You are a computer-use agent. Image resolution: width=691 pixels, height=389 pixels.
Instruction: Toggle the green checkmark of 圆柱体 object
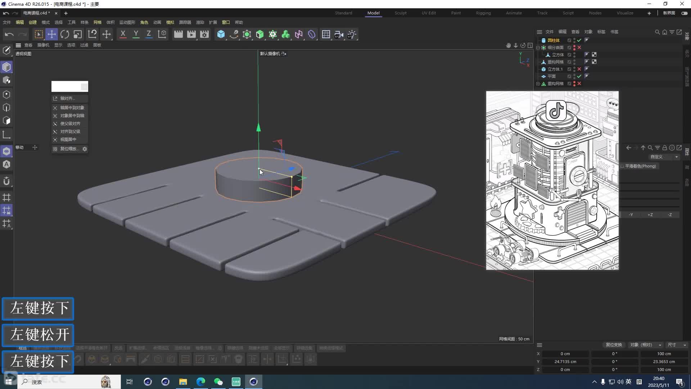point(579,40)
